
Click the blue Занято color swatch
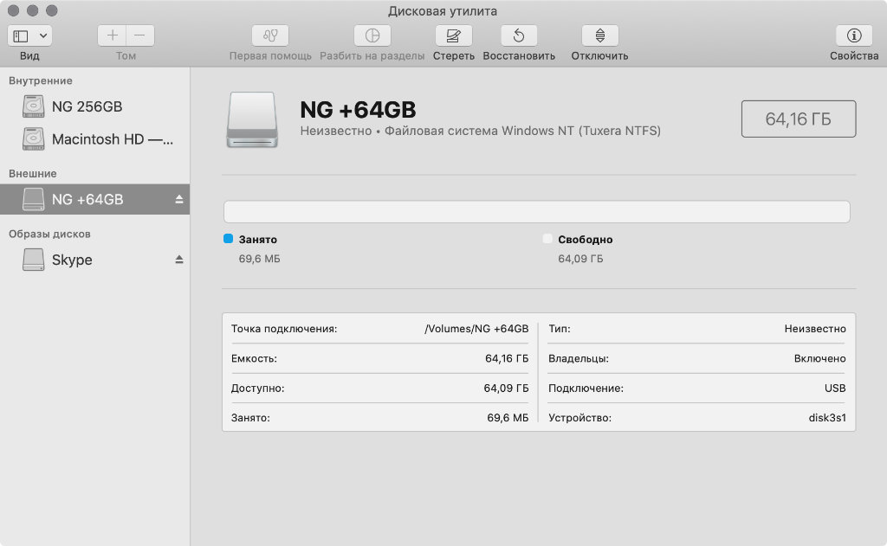click(228, 239)
